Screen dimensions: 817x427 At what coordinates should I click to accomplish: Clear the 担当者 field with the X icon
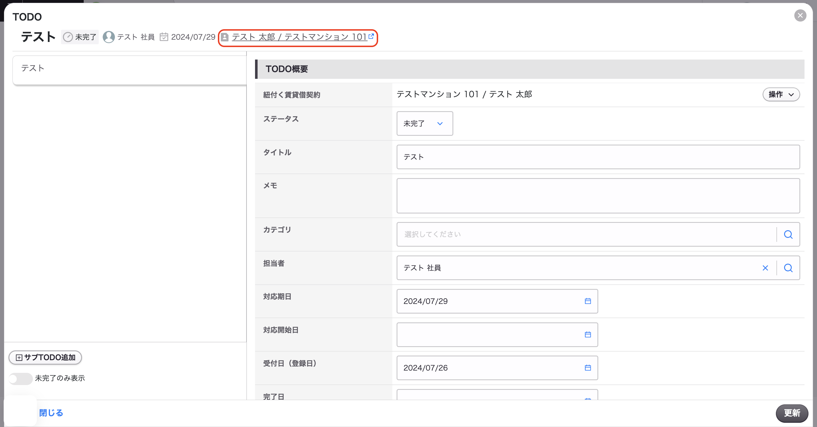pos(765,268)
